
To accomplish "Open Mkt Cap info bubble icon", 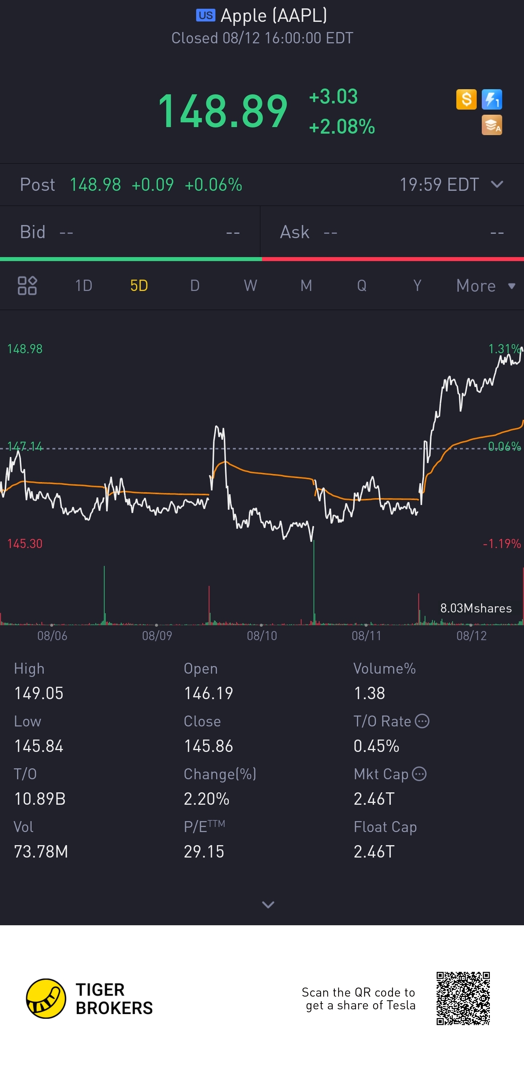I will [x=419, y=774].
